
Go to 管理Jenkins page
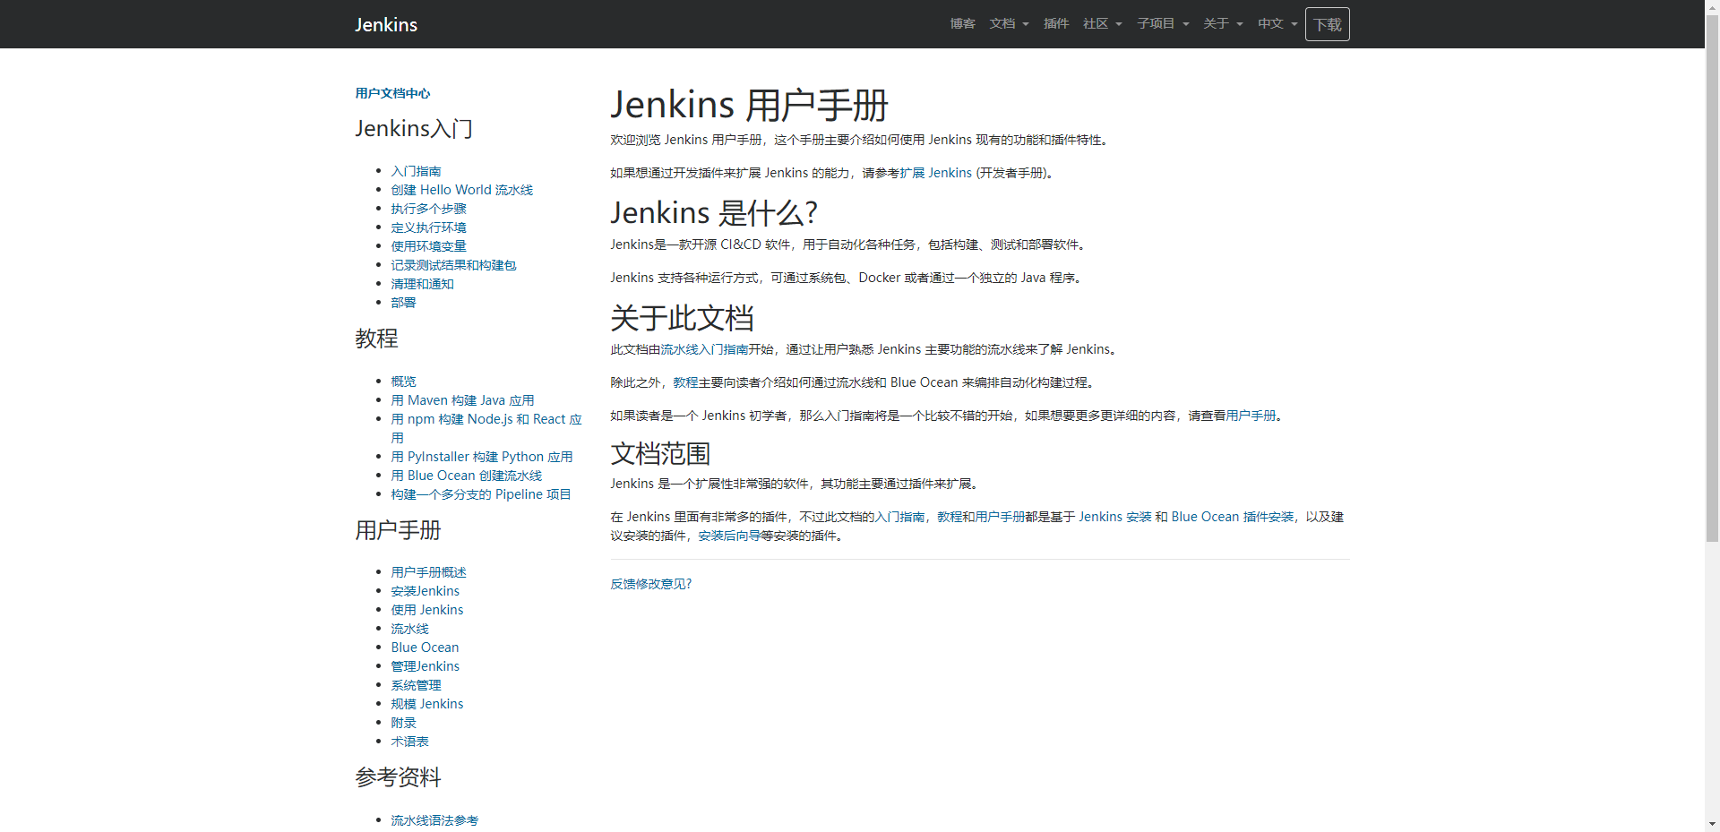(x=425, y=666)
